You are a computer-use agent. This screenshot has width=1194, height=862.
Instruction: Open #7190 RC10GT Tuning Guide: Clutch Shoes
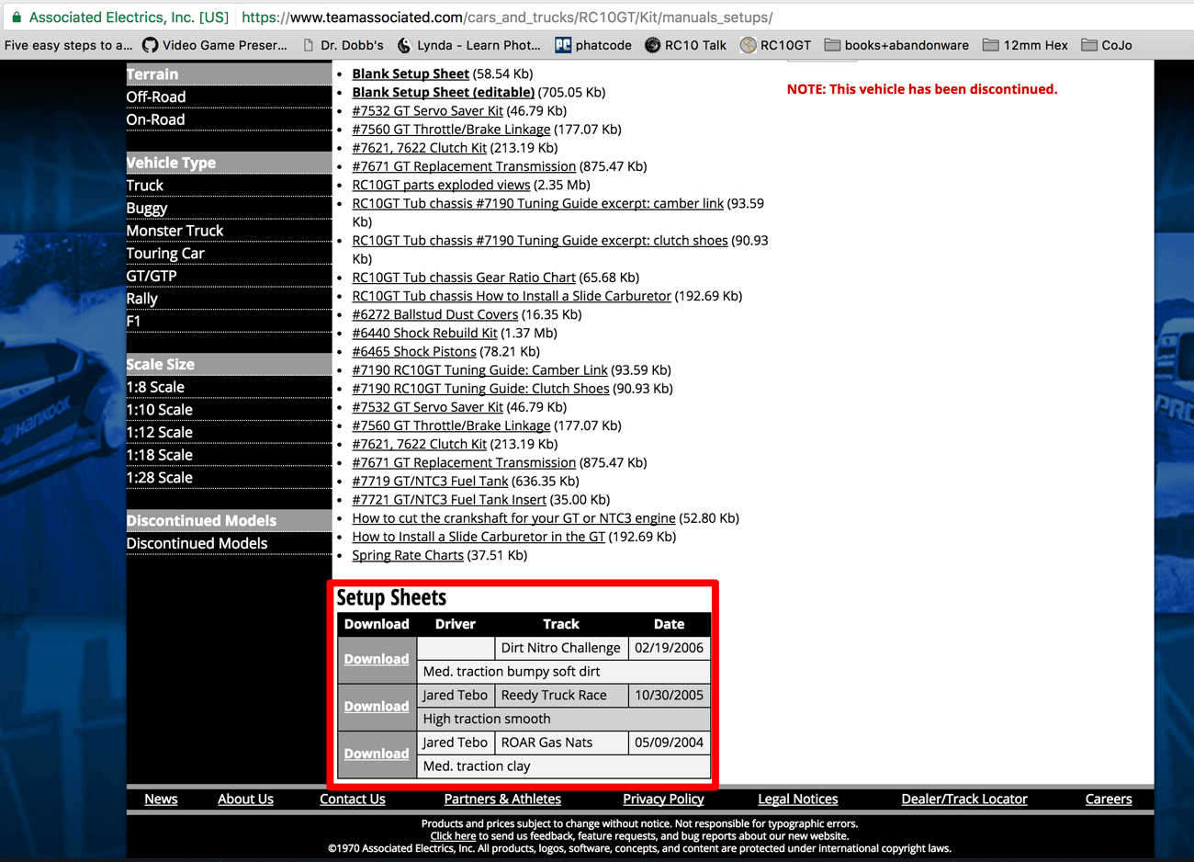point(480,389)
